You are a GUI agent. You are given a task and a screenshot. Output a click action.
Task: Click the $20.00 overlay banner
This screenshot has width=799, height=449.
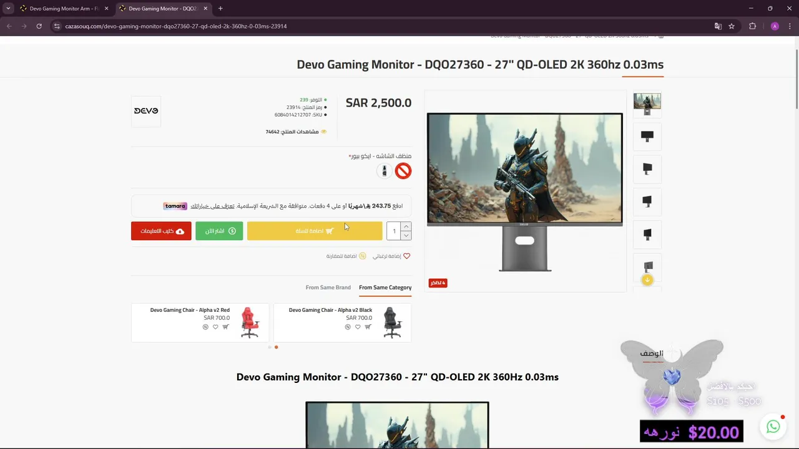(x=692, y=432)
